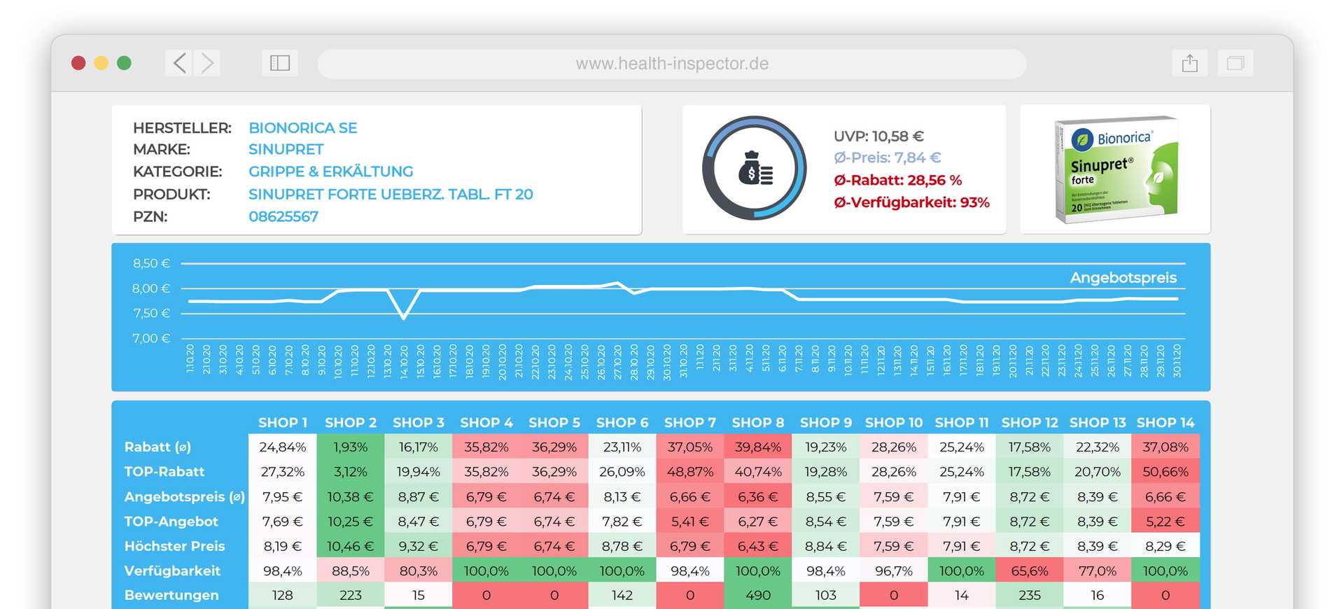The image size is (1344, 609).
Task: Click the 48,87% TOP-Rabatt cell for Shop 7
Action: tap(690, 472)
